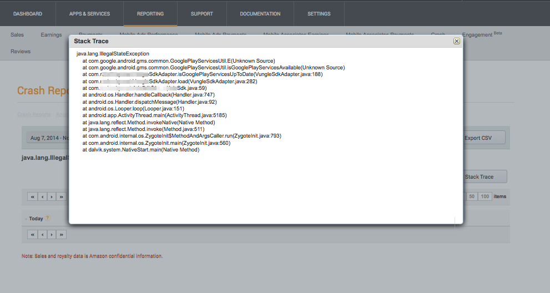The width and height of the screenshot is (550, 293).
Task: Click the ZygoteInit.main(ZygoteInit.java:560) line
Action: (157, 143)
